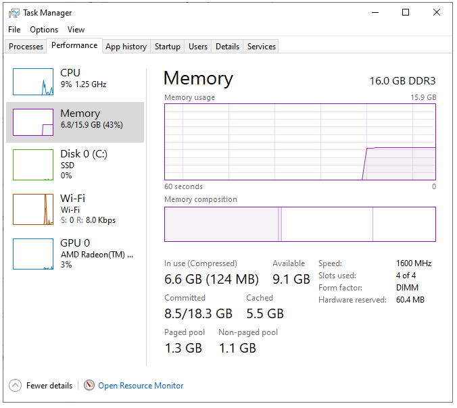
Task: Click the '9.1 GB' available value
Action: tap(291, 279)
